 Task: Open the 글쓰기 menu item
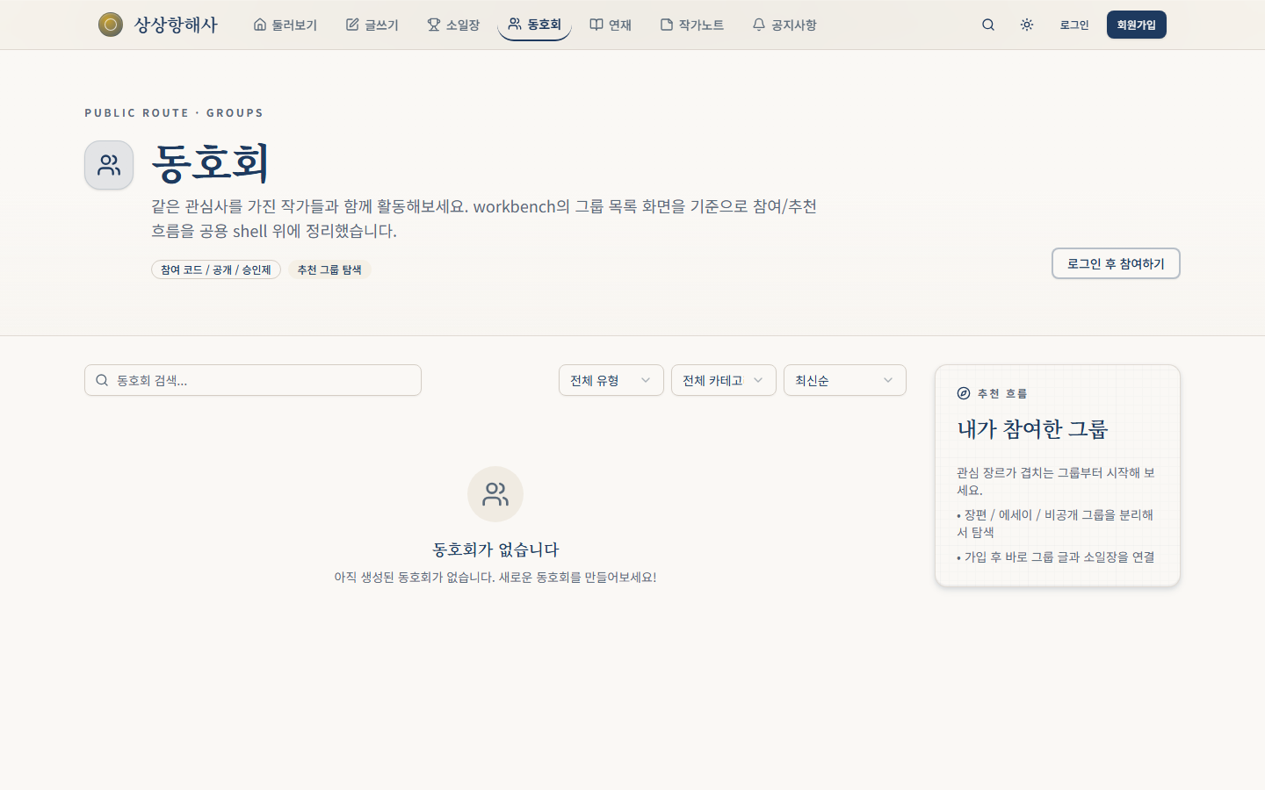372,25
